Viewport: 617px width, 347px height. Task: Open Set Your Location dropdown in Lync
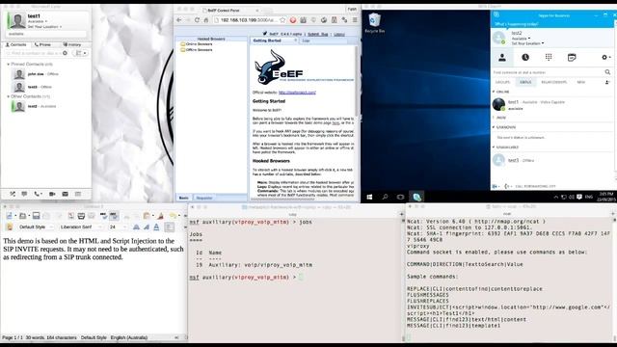click(x=44, y=27)
